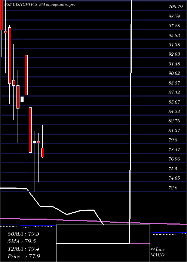The width and height of the screenshot is (187, 262).
Task: Click the 79.8 price axis label
Action: 173,140
